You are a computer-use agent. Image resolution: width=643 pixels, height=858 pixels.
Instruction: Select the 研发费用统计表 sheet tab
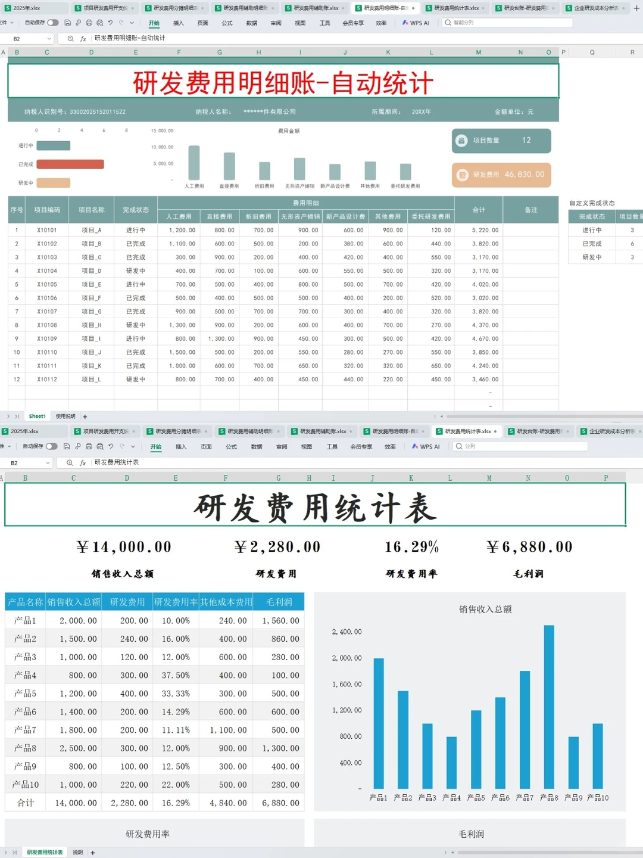point(43,852)
